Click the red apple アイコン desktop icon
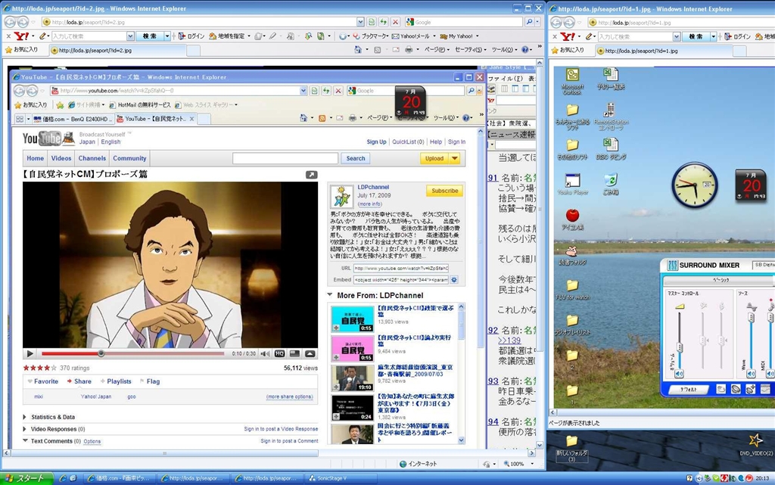The width and height of the screenshot is (775, 485). point(572,219)
